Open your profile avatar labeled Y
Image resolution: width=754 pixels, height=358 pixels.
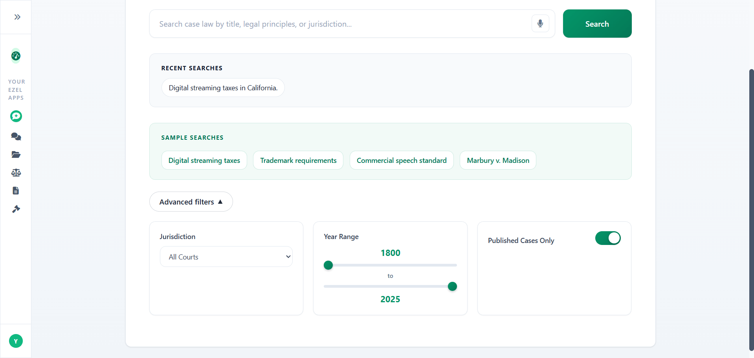tap(16, 341)
